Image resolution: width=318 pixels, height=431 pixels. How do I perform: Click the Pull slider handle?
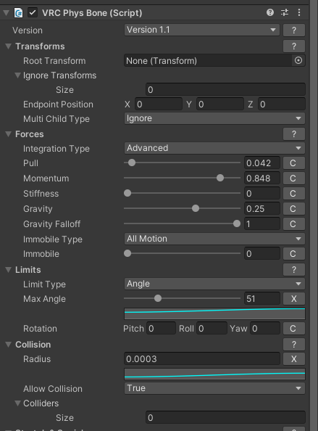click(x=132, y=163)
